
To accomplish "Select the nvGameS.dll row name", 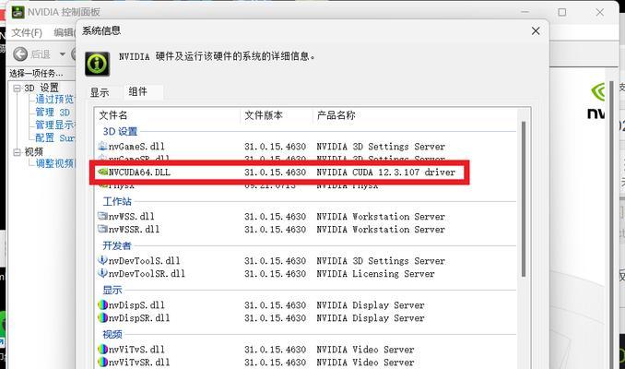I will click(136, 147).
